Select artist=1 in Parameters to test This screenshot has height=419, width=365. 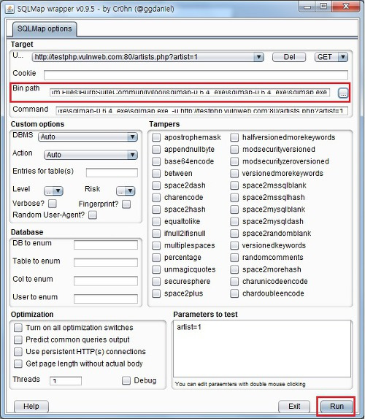[189, 327]
